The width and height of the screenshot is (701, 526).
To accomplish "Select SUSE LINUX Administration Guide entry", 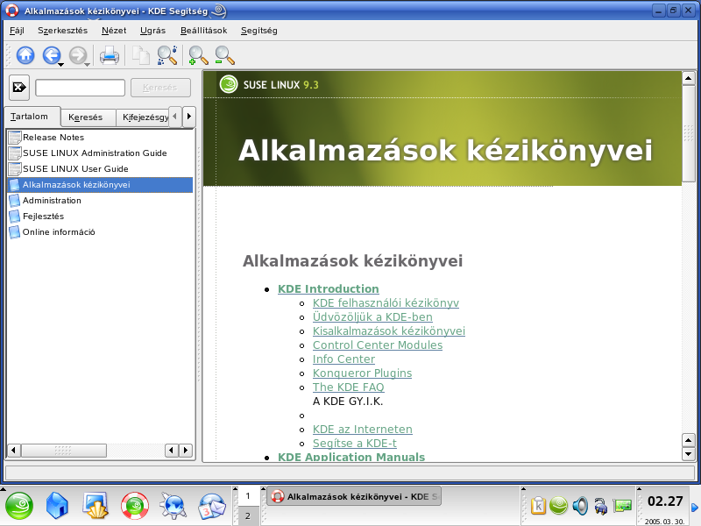I will [x=95, y=153].
